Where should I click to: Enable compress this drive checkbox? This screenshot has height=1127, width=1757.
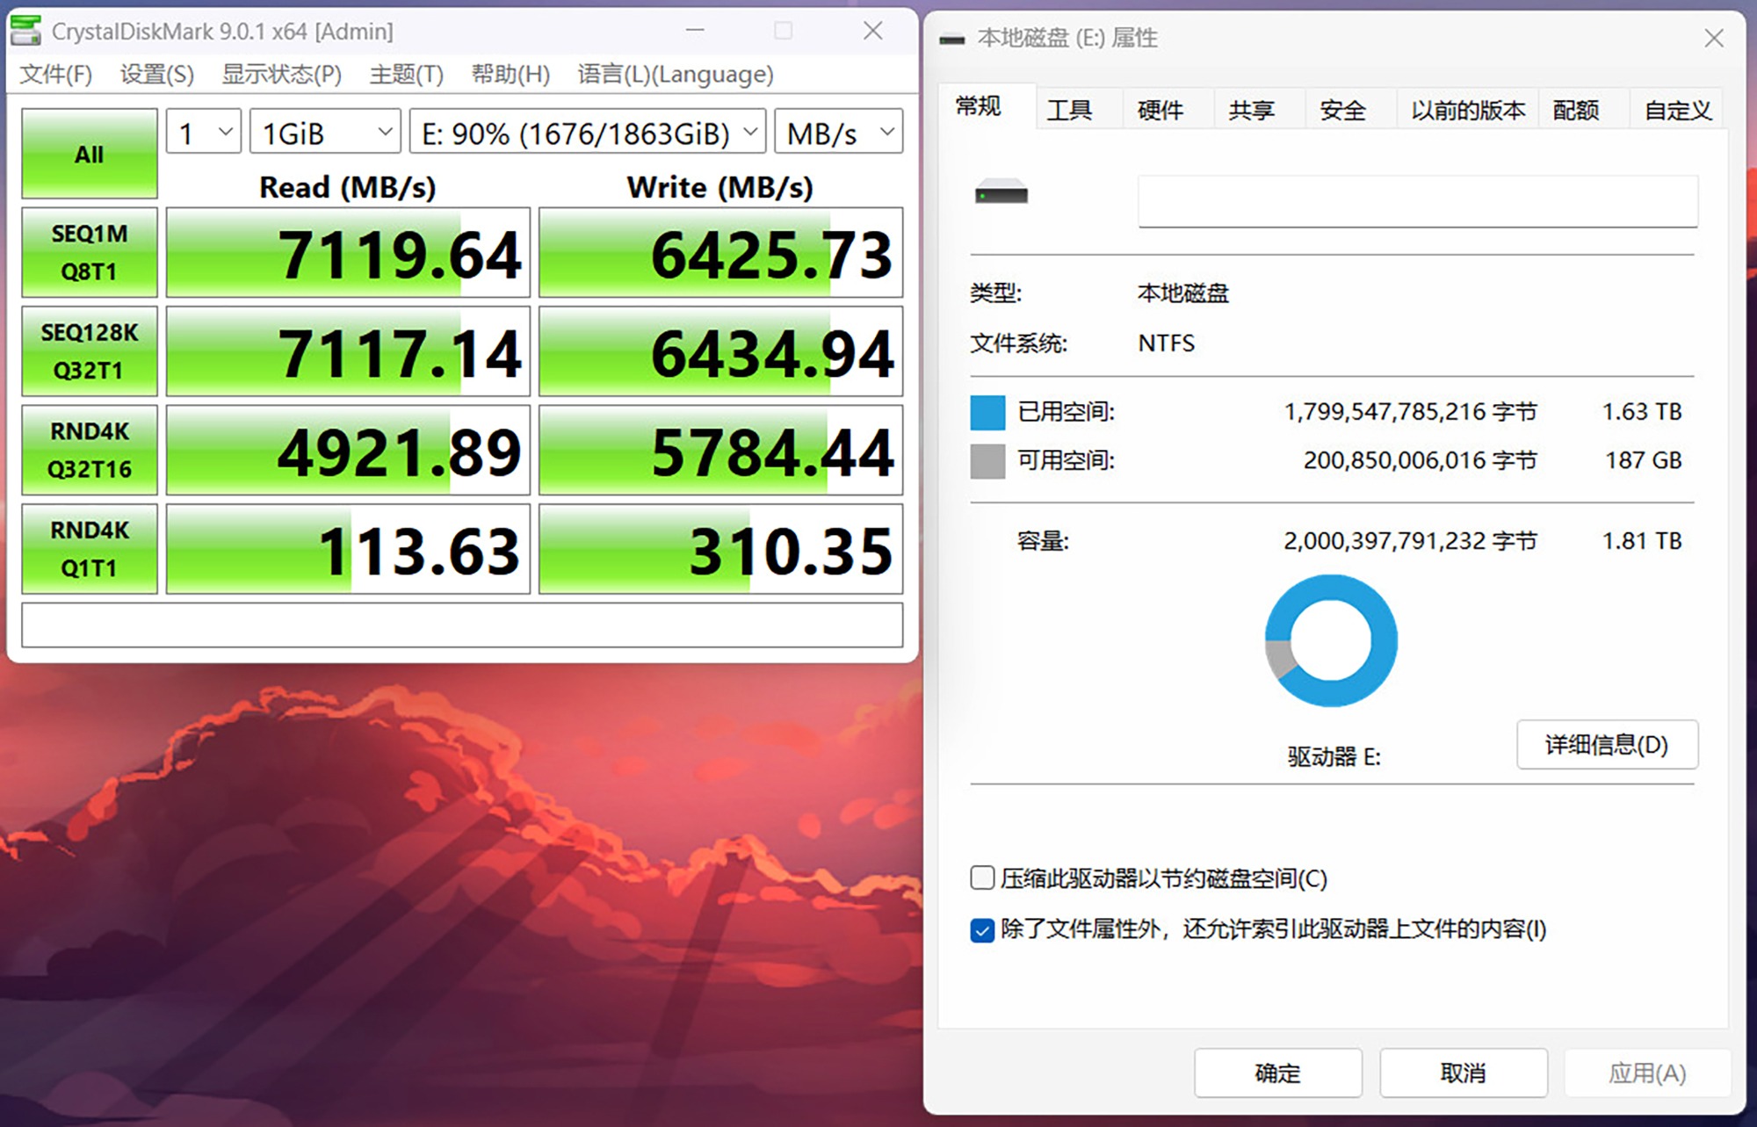(x=982, y=878)
